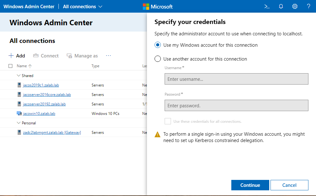Select Use another account radio option
Viewport: 316px width, 196px height.
[x=158, y=59]
